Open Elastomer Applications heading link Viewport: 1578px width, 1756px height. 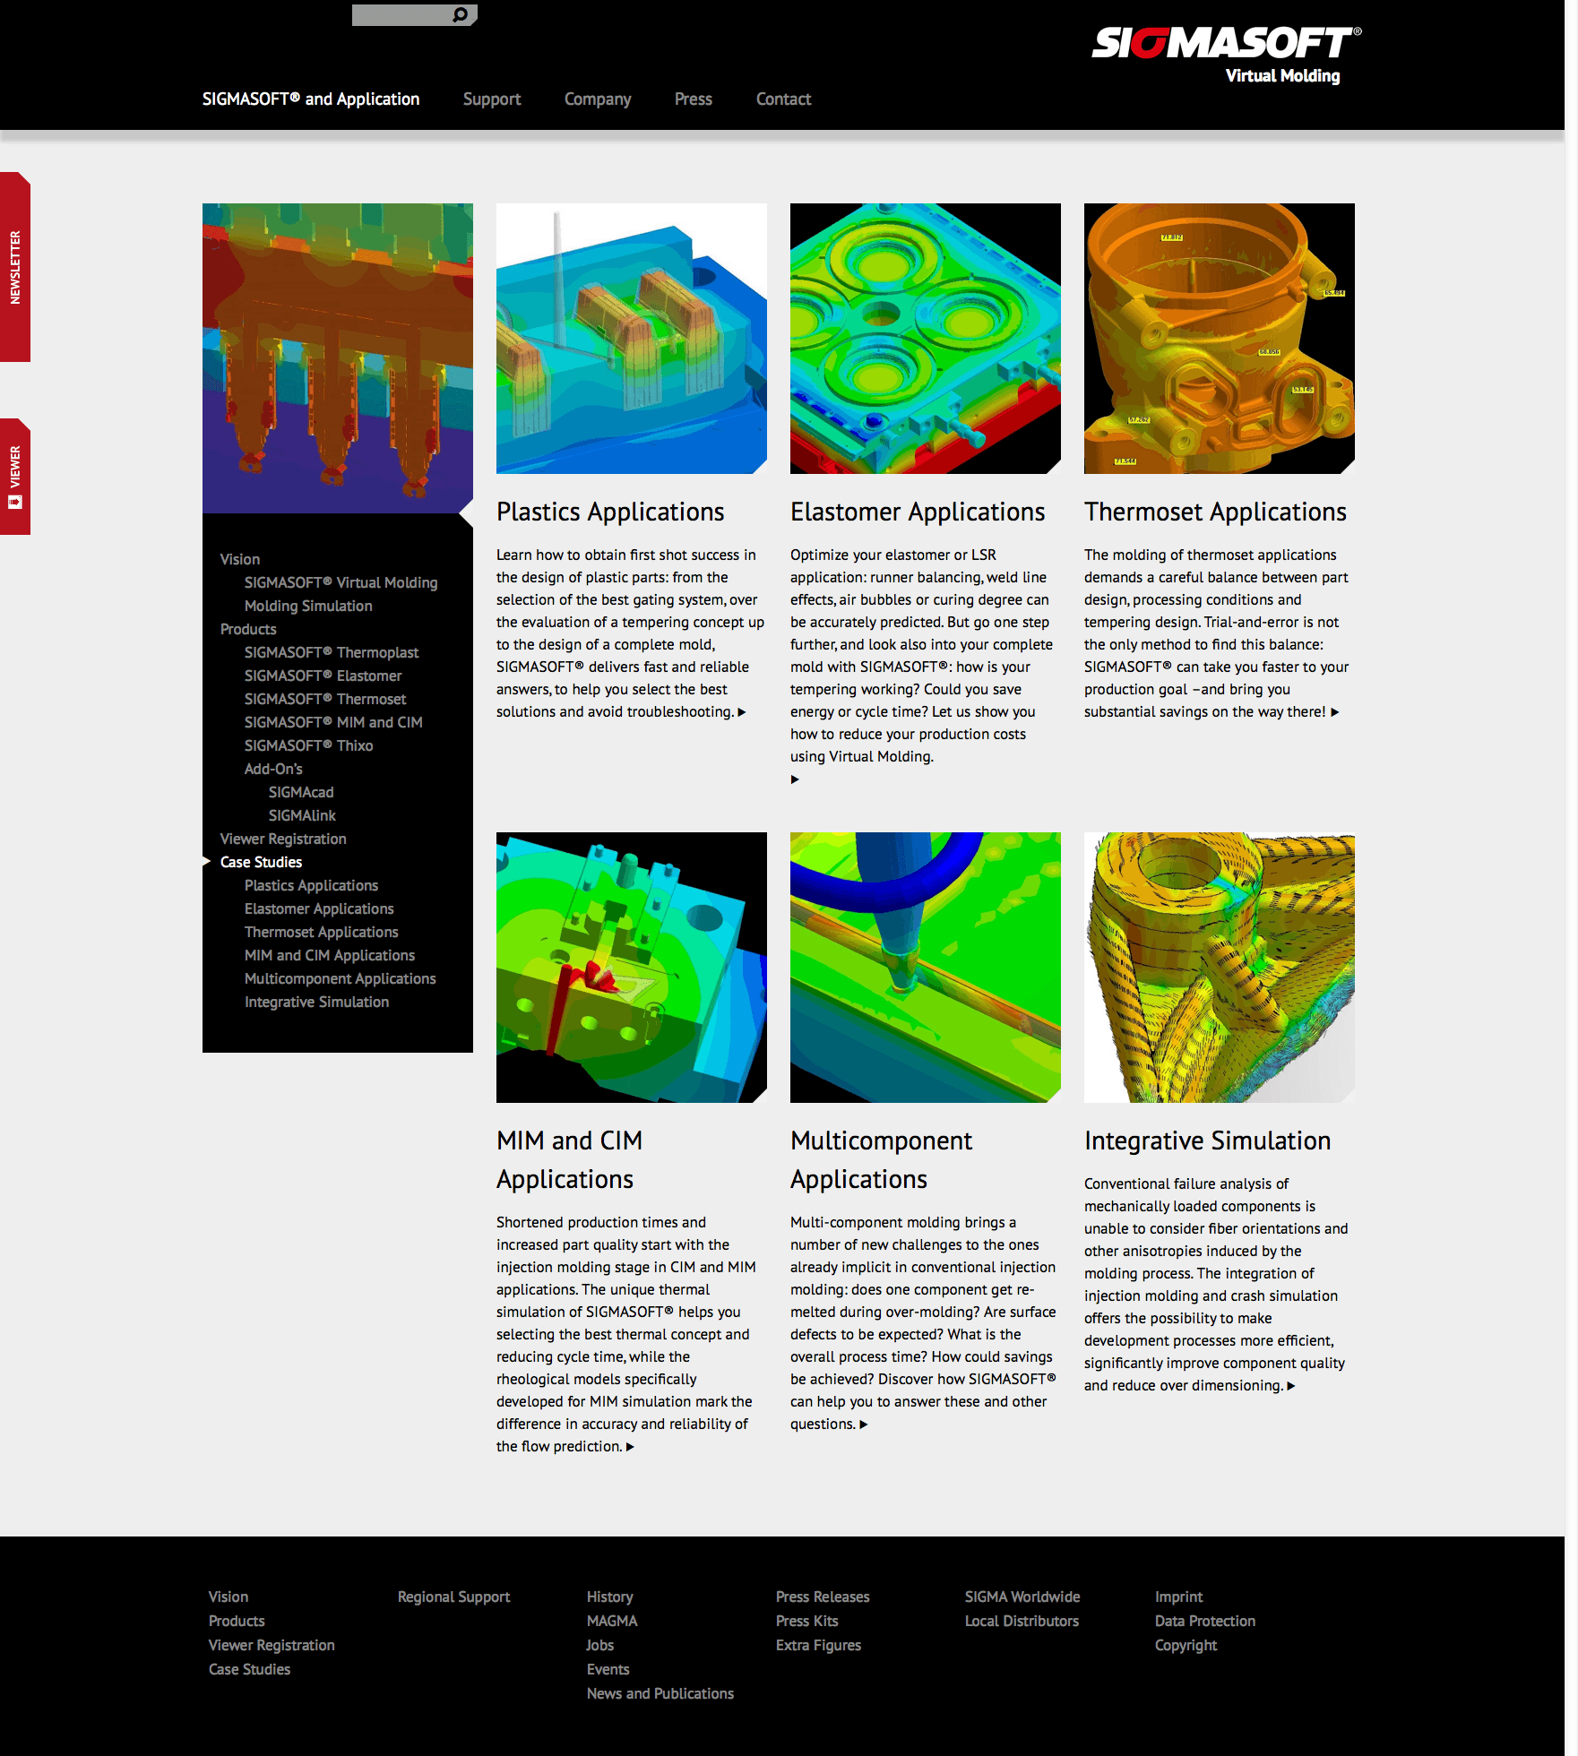pyautogui.click(x=918, y=512)
